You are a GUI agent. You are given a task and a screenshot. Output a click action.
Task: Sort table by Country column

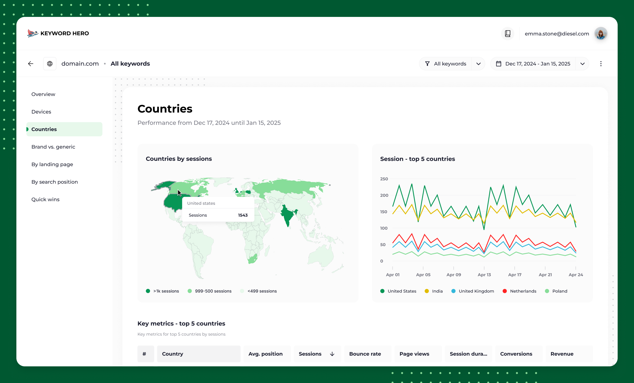tap(199, 354)
